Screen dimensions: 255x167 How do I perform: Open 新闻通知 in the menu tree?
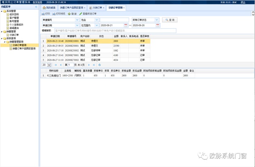coord(14,28)
